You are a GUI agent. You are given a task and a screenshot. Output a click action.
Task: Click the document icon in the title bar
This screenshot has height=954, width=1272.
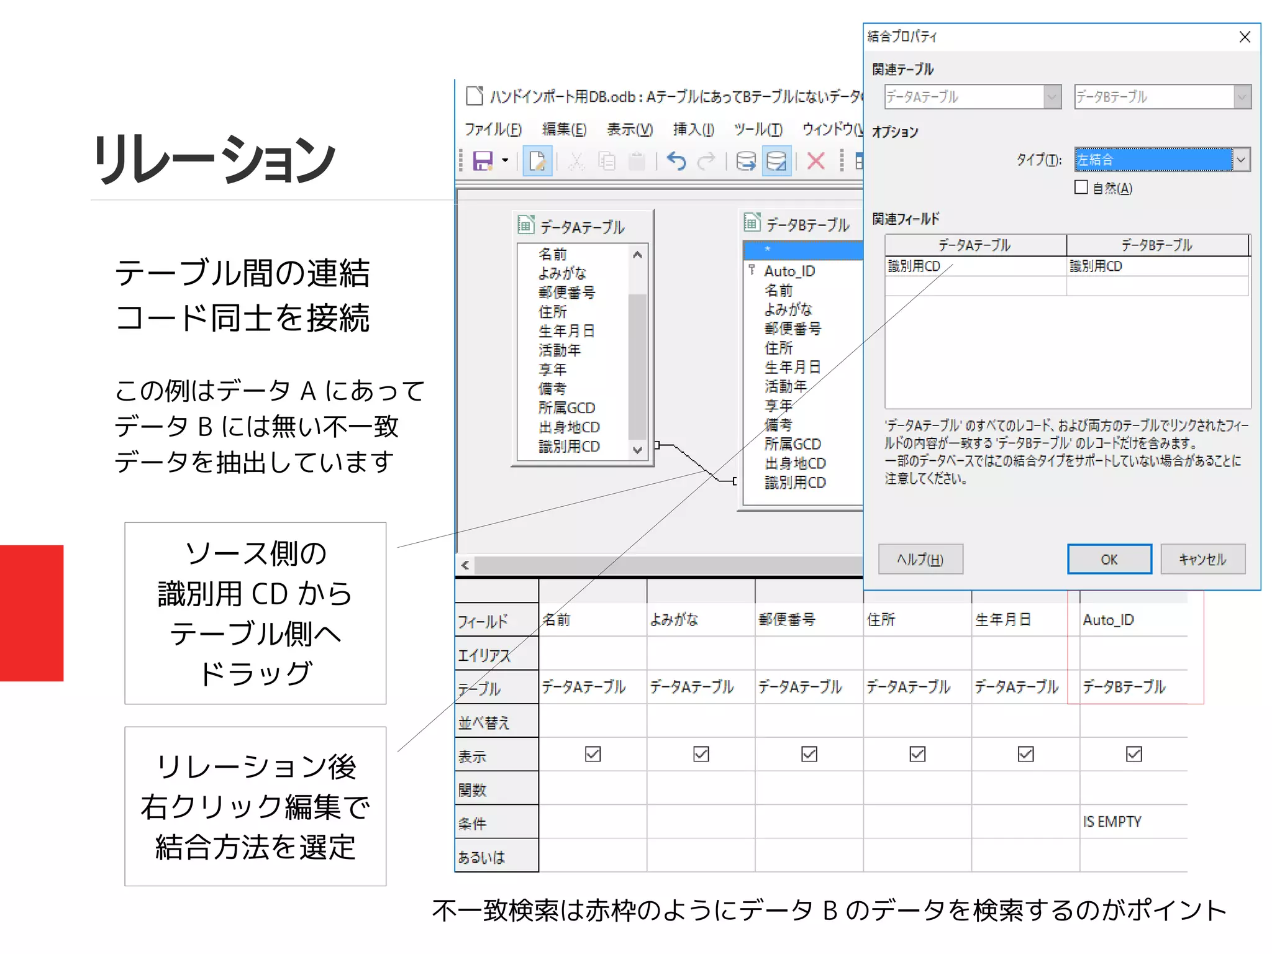point(475,96)
